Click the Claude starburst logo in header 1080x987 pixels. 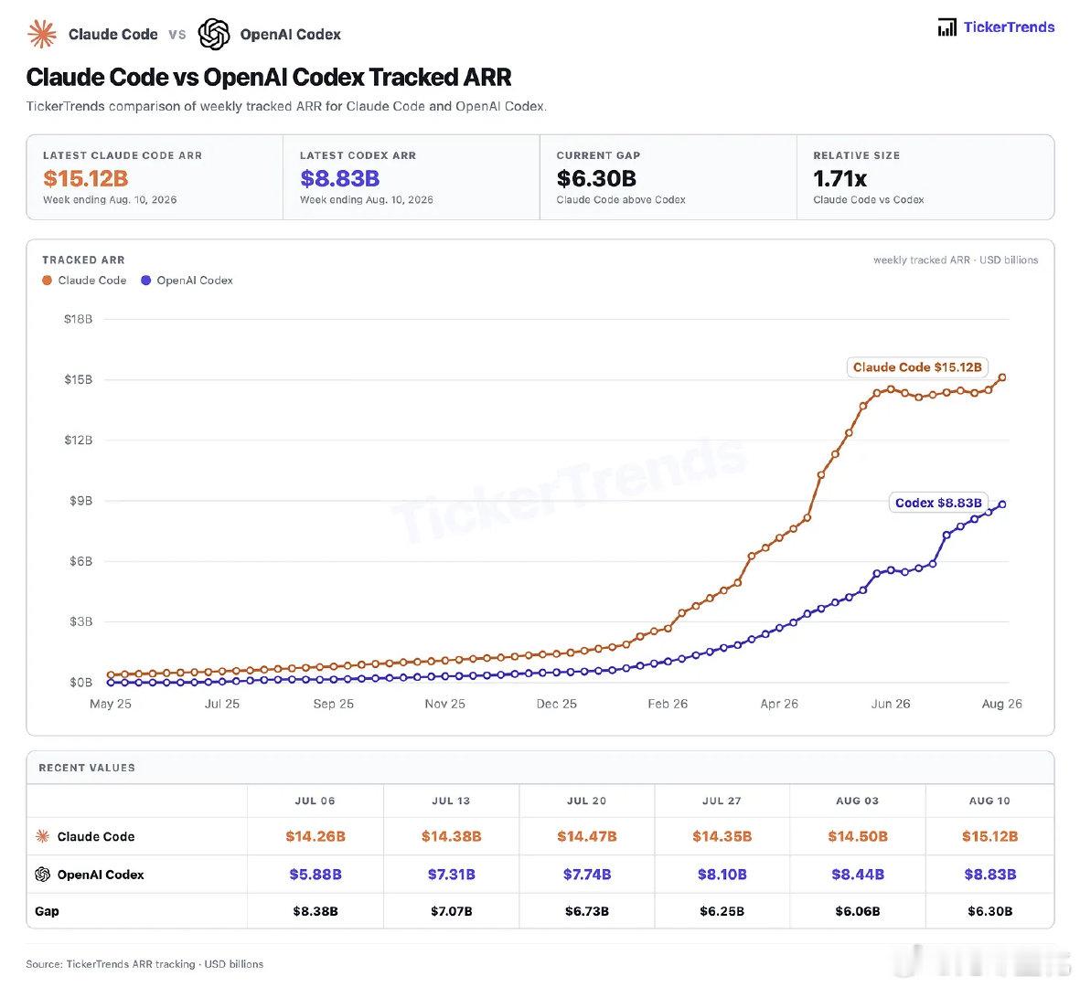point(41,34)
